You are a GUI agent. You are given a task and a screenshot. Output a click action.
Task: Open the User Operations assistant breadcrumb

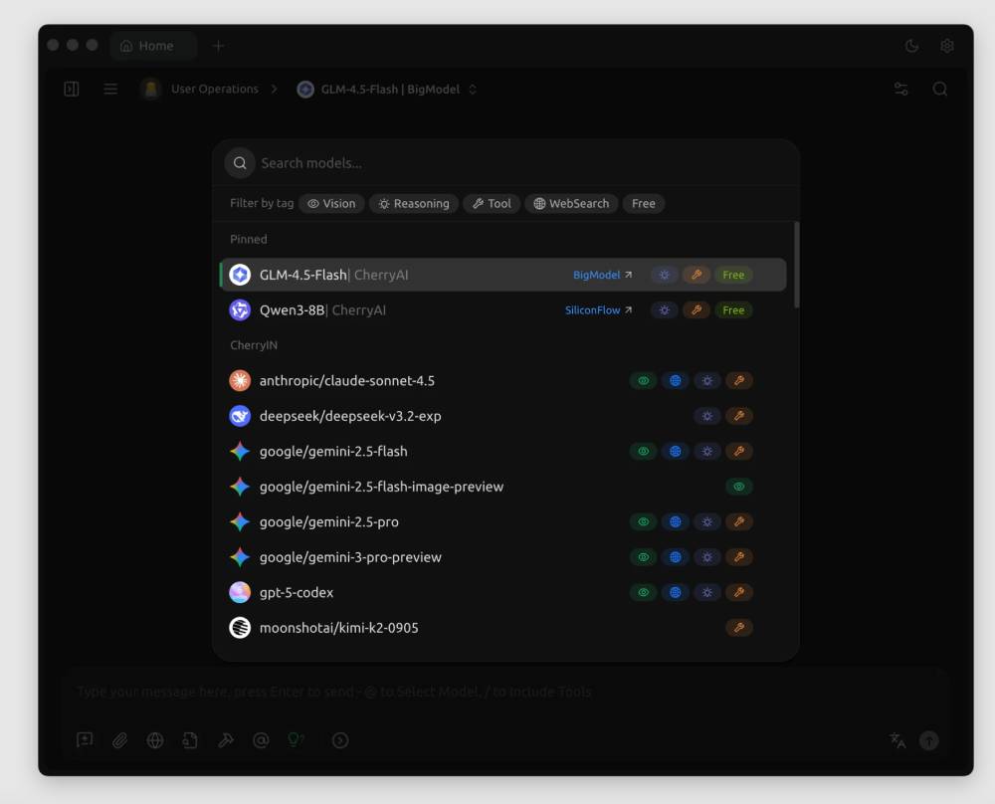point(214,90)
